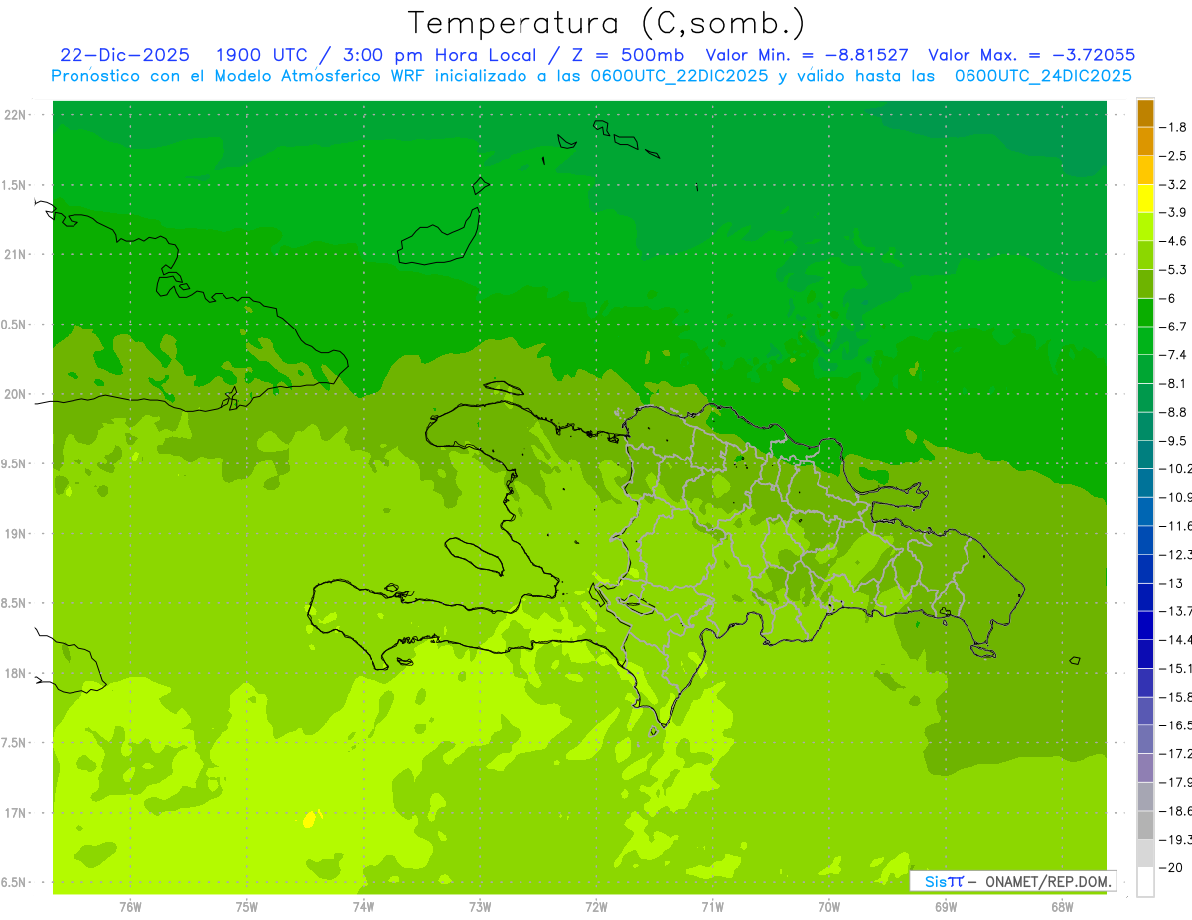Pick the dark orange swatch above -1.8
This screenshot has width=1192, height=920.
coord(1145,113)
